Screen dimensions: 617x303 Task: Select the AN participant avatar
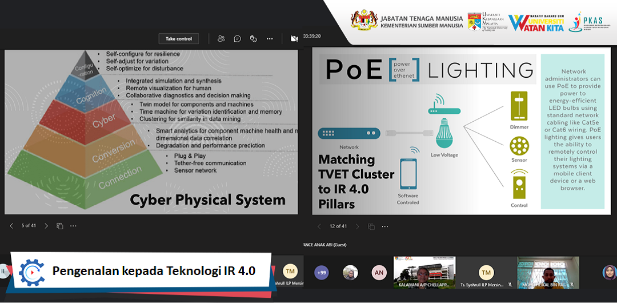coord(378,272)
